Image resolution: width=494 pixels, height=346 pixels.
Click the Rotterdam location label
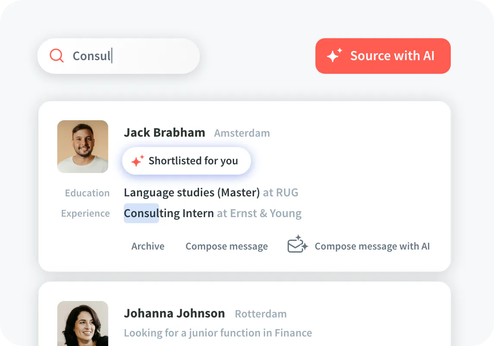pos(260,314)
